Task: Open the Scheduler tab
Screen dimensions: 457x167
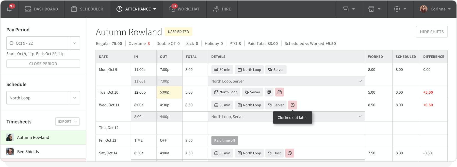Action: click(87, 9)
